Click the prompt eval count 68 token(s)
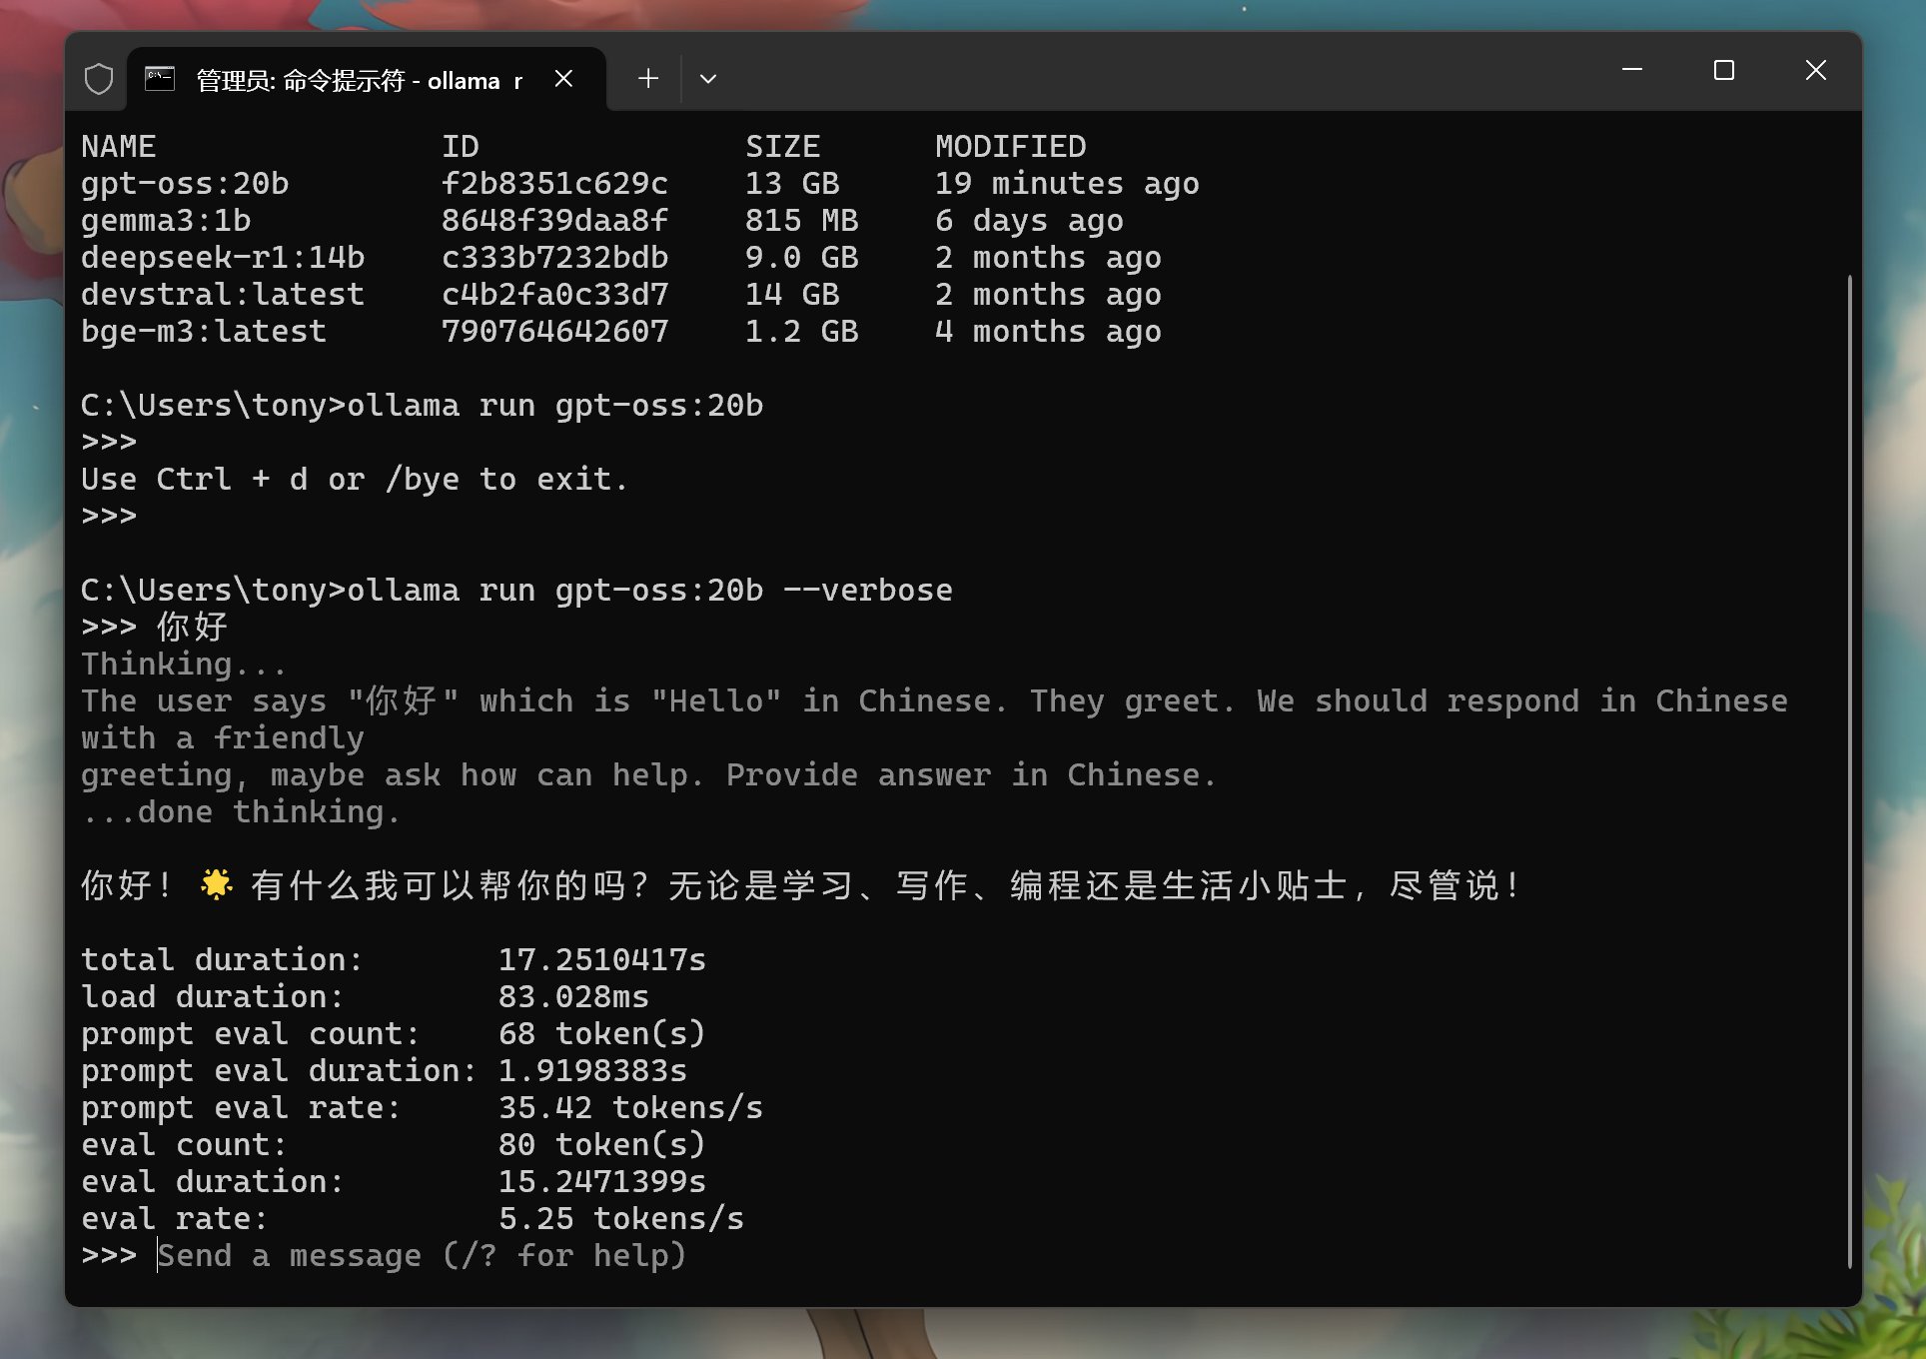The width and height of the screenshot is (1926, 1359). [602, 1033]
